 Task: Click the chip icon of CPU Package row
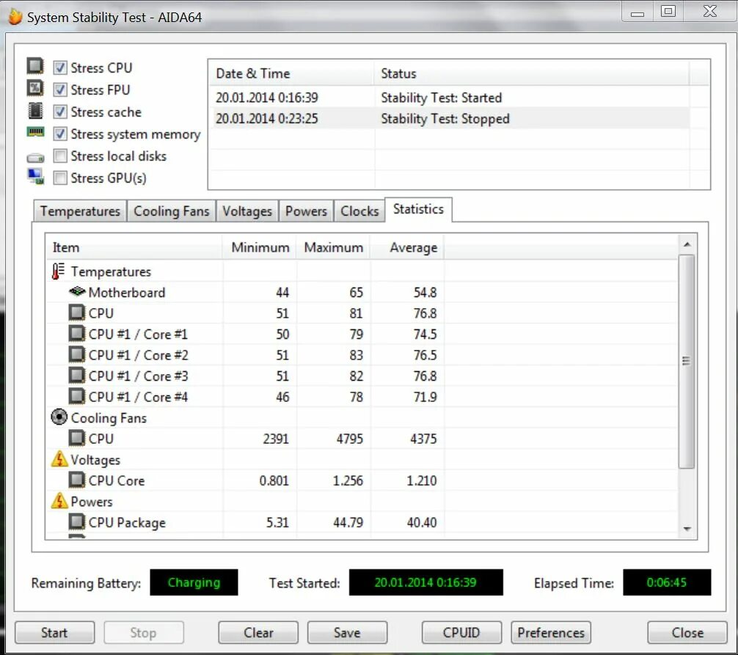click(x=77, y=522)
